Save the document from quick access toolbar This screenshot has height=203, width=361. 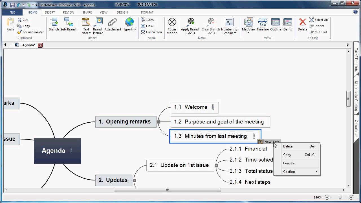(12, 5)
